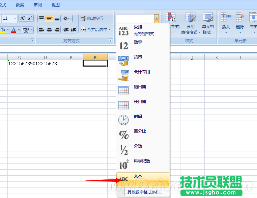Choose 长日期 long date format

click(x=143, y=105)
